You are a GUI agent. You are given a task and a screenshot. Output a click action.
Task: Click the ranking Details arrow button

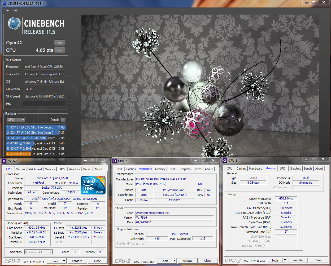click(63, 120)
